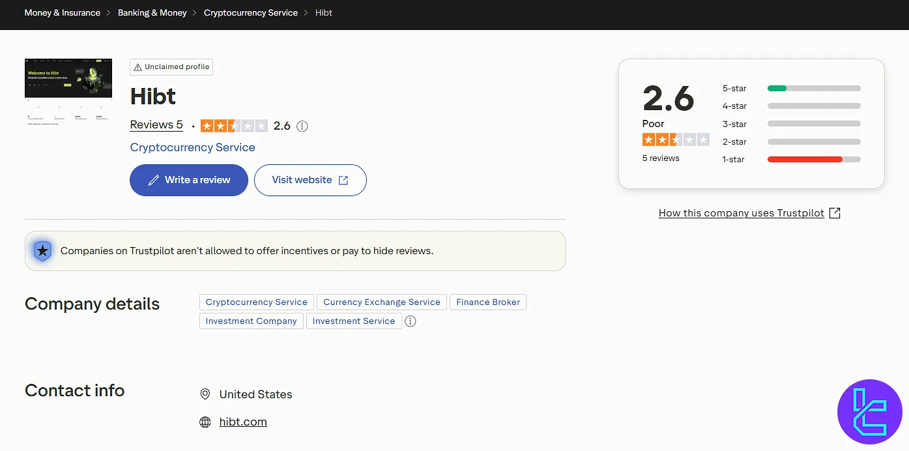Click the location pin icon beside United States

tap(205, 394)
